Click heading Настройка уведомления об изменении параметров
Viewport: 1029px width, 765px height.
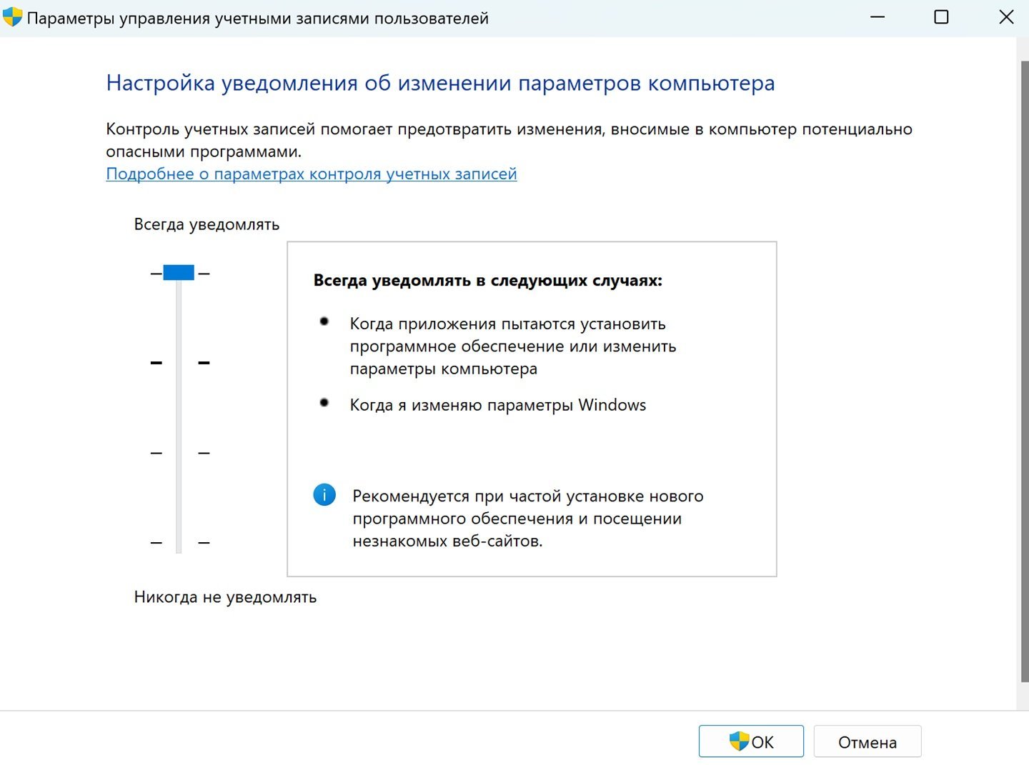[x=440, y=83]
